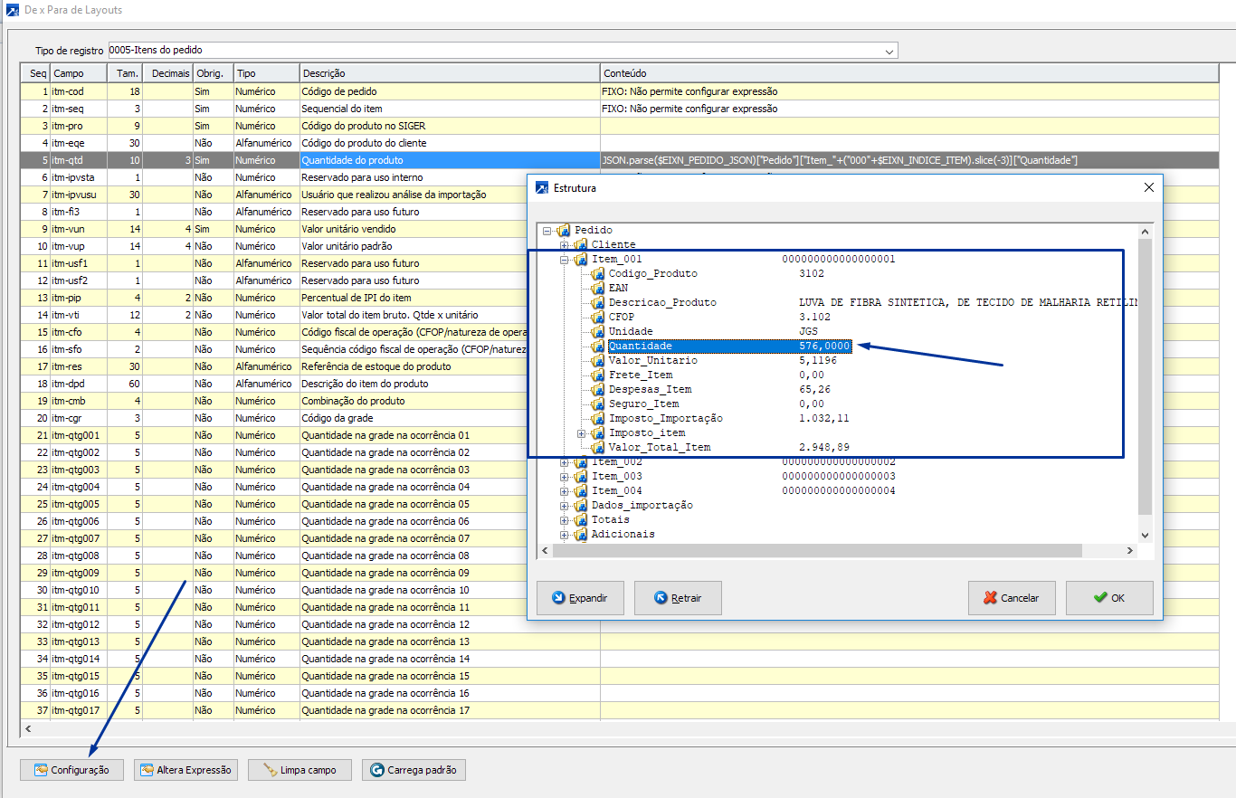Expand the Imposto_item node

[582, 432]
